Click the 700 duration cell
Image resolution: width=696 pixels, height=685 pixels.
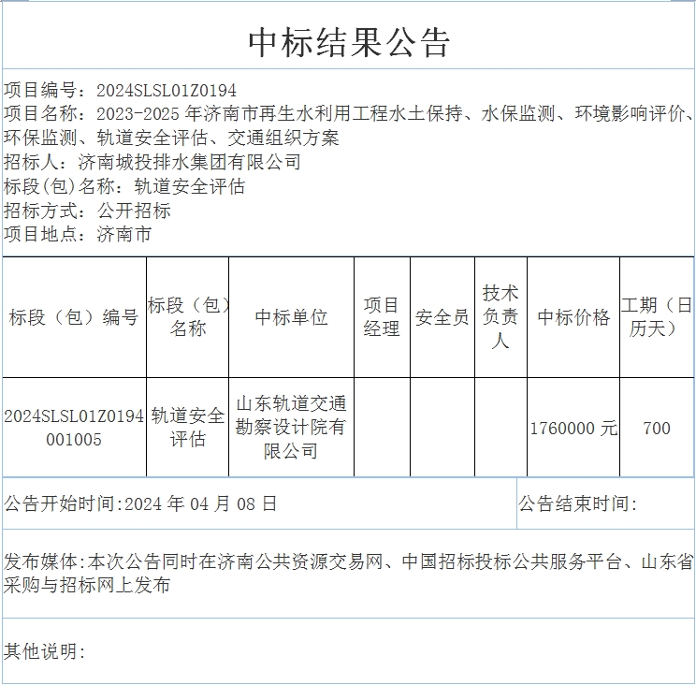657,429
